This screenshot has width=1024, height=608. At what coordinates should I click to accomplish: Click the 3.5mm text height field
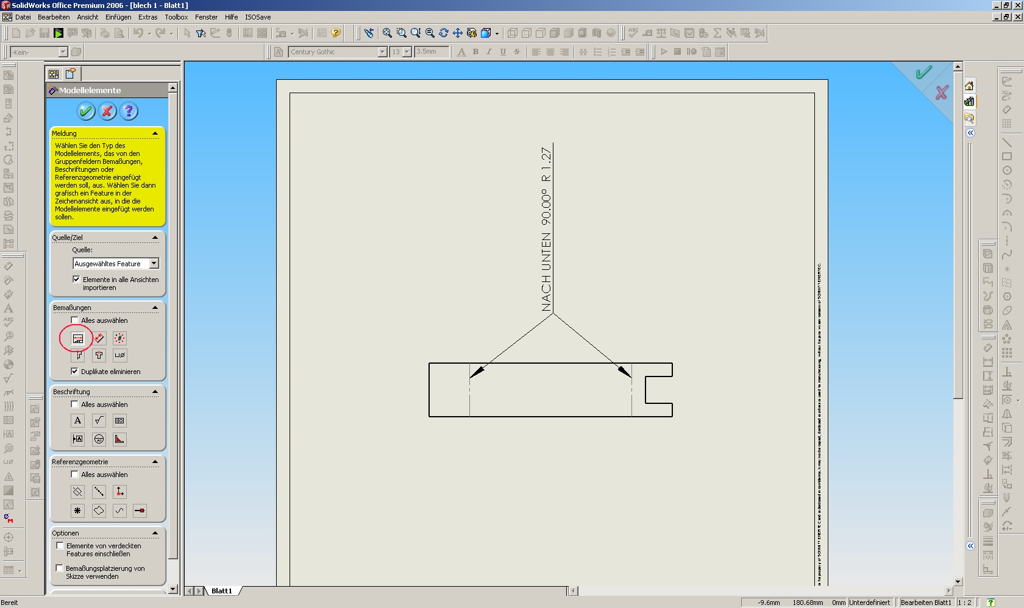(x=431, y=52)
